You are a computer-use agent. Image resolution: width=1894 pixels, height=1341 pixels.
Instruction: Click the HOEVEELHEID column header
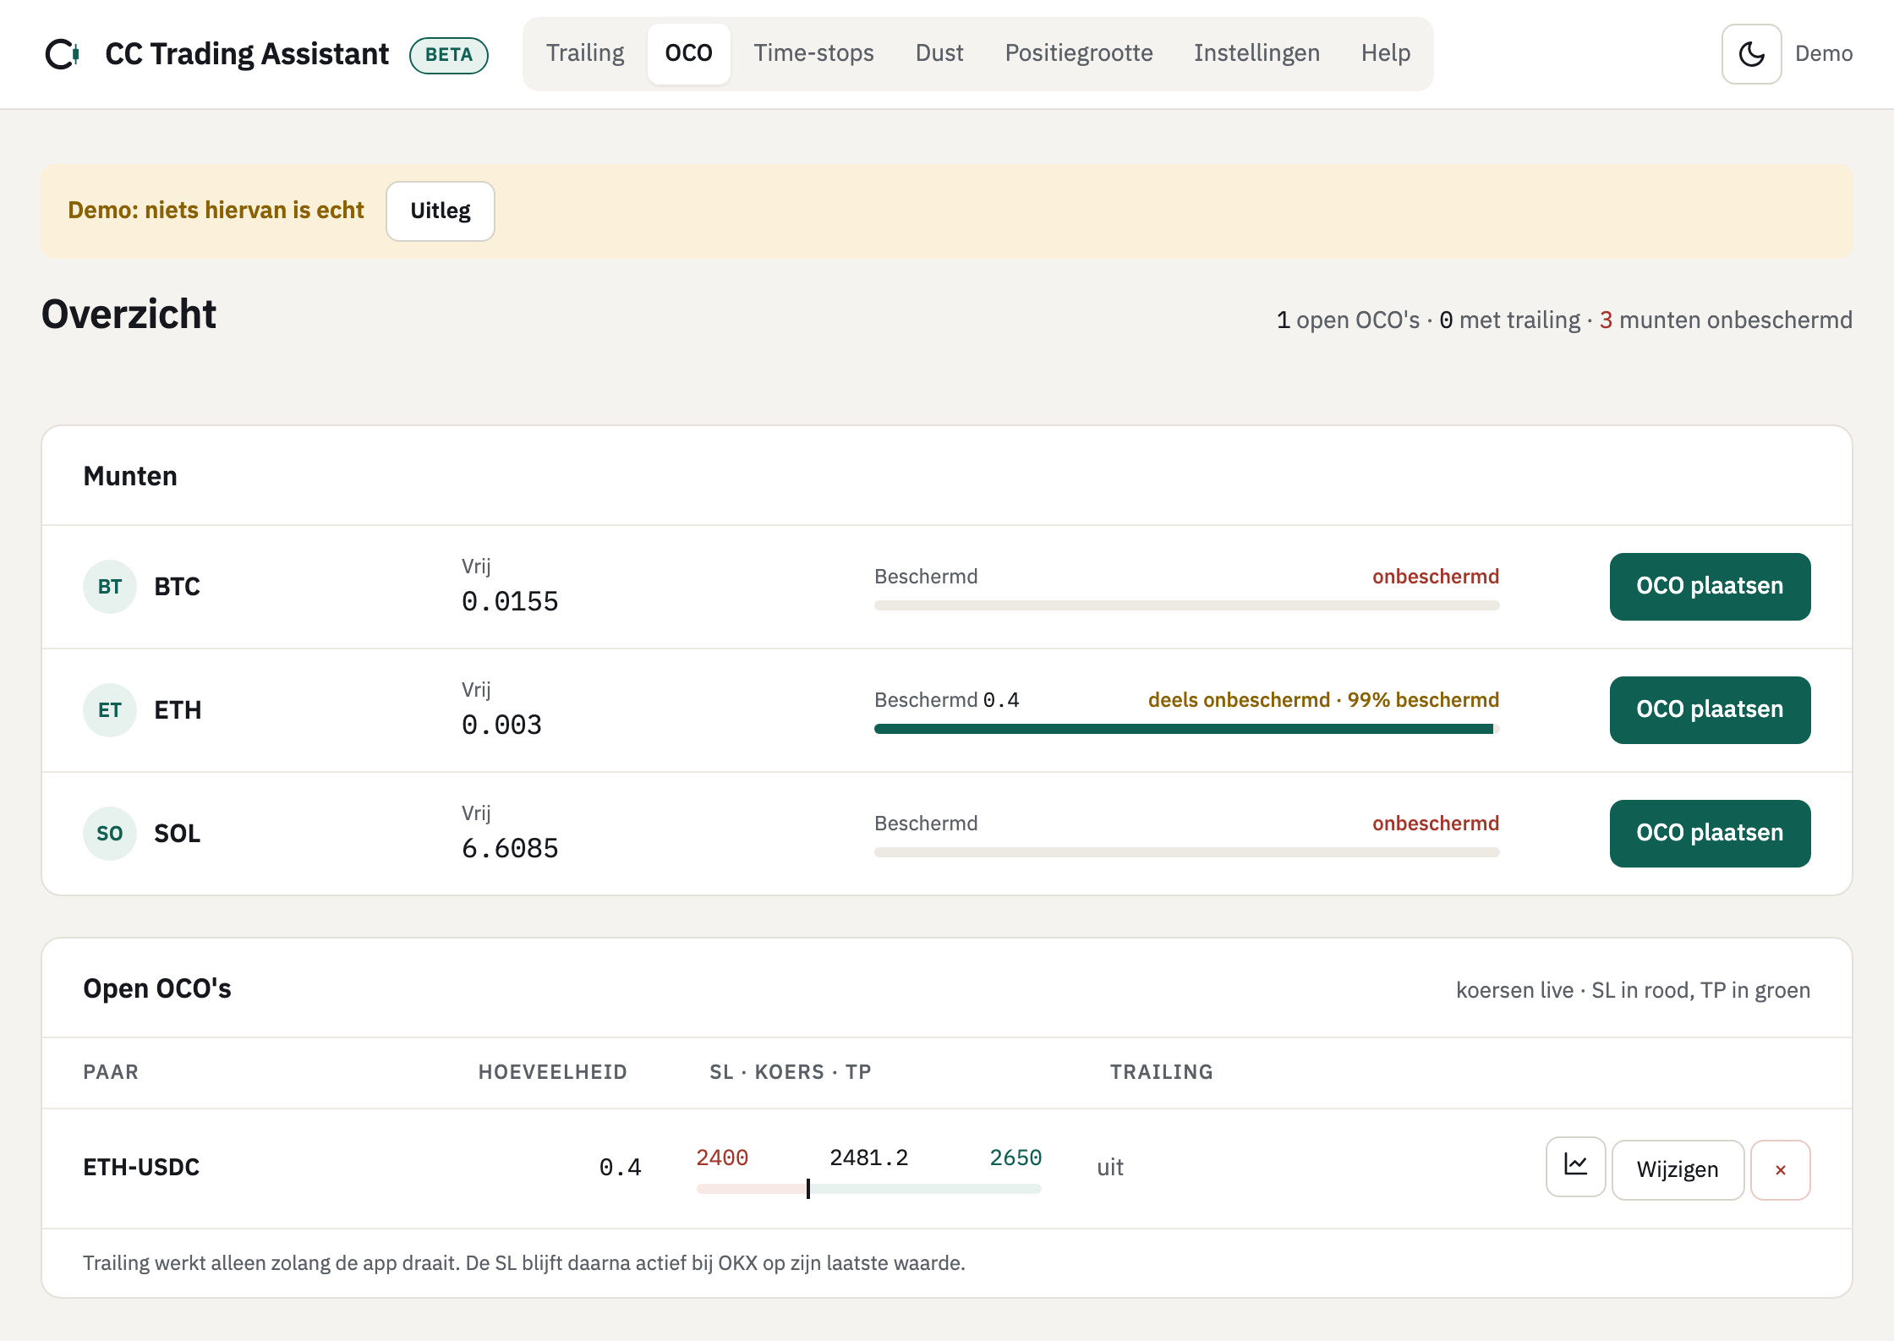(x=553, y=1072)
